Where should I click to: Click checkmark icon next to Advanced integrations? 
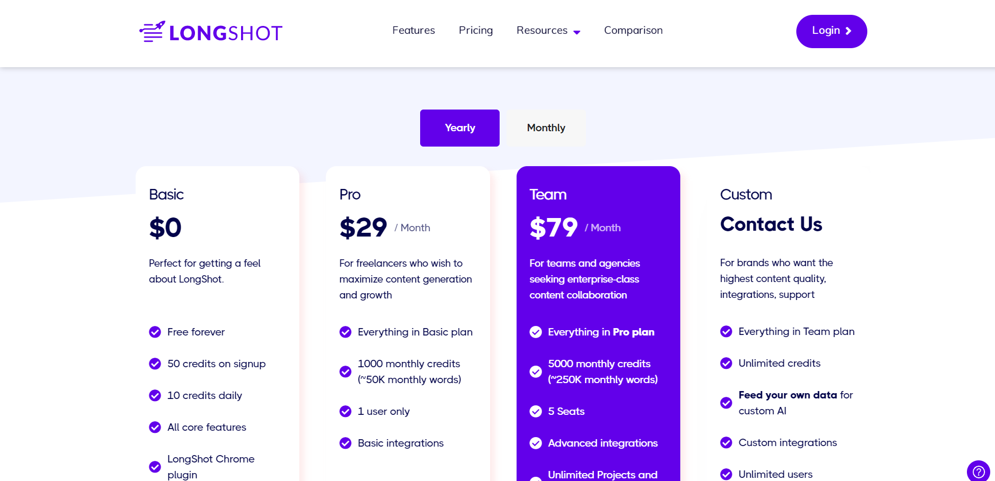pyautogui.click(x=536, y=443)
